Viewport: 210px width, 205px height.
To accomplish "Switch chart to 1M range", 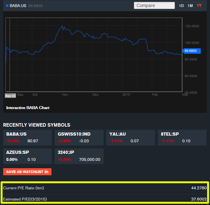I will click(190, 6).
